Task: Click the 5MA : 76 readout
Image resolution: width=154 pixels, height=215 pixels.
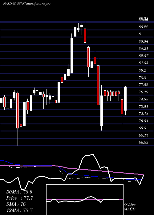Action: (16, 204)
